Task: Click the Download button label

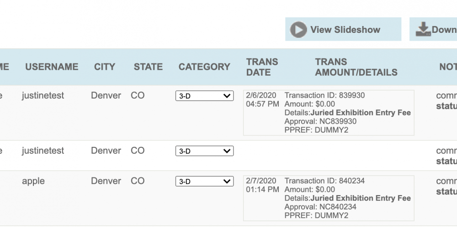Action: click(444, 29)
